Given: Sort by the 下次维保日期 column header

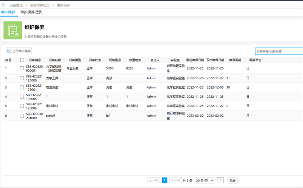Looking at the screenshot, I should pyautogui.click(x=215, y=60).
